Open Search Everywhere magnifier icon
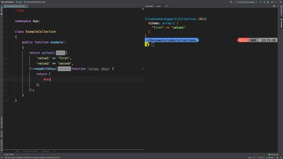283x159 pixels. click(281, 2)
